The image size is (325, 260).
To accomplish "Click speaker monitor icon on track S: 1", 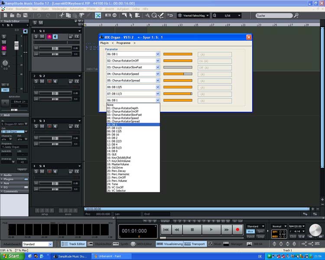I will tap(55, 37).
